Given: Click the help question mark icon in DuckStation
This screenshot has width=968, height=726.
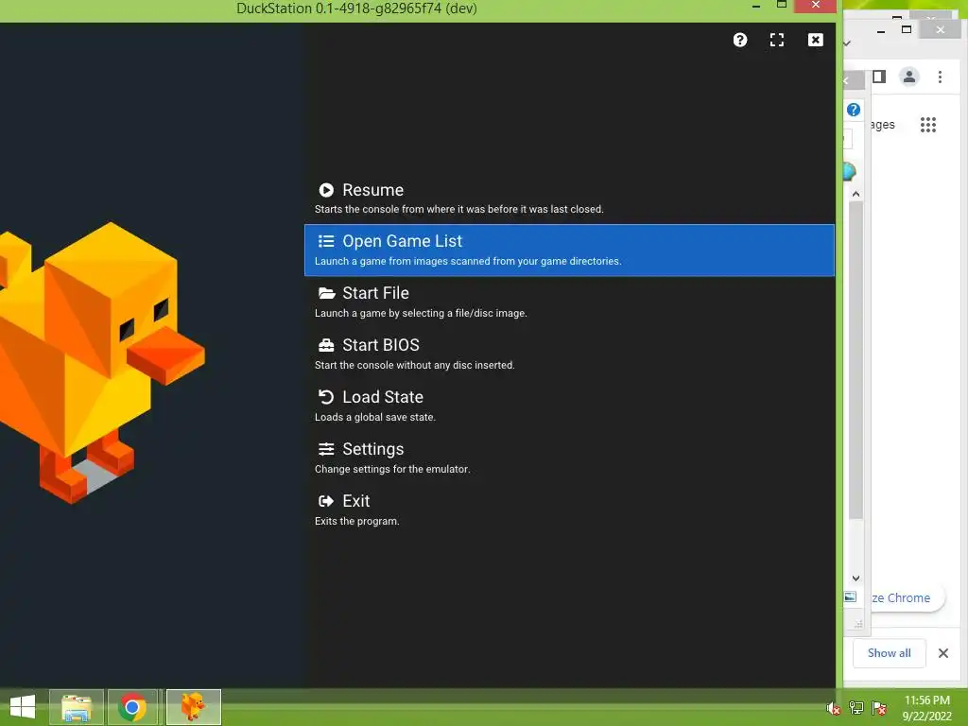Looking at the screenshot, I should tap(739, 40).
